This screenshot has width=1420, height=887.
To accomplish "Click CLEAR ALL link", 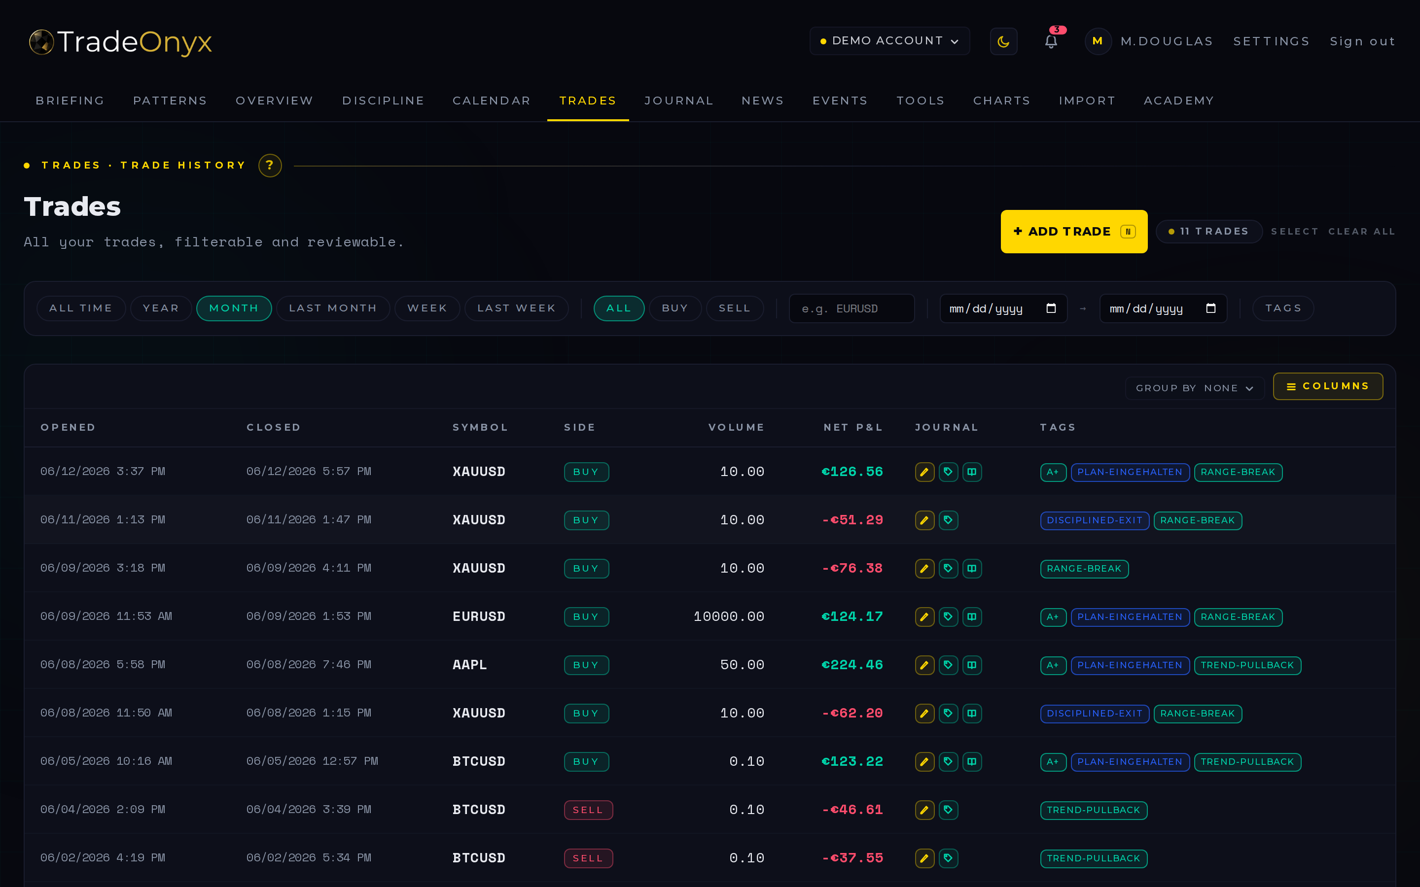I will (x=1361, y=232).
